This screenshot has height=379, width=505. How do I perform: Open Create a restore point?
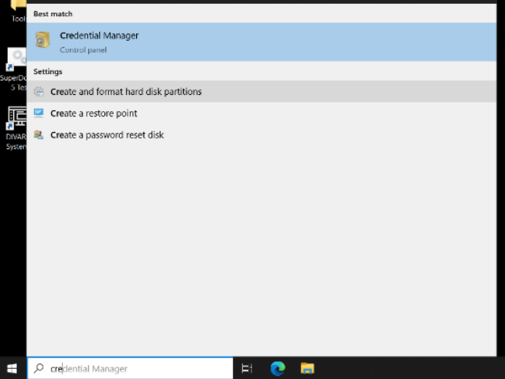click(x=261, y=113)
